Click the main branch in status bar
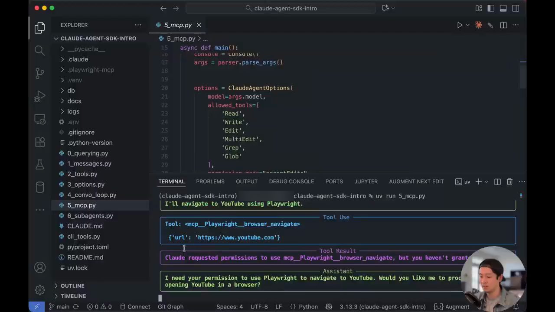Viewport: 555px width, 312px height. point(59,307)
